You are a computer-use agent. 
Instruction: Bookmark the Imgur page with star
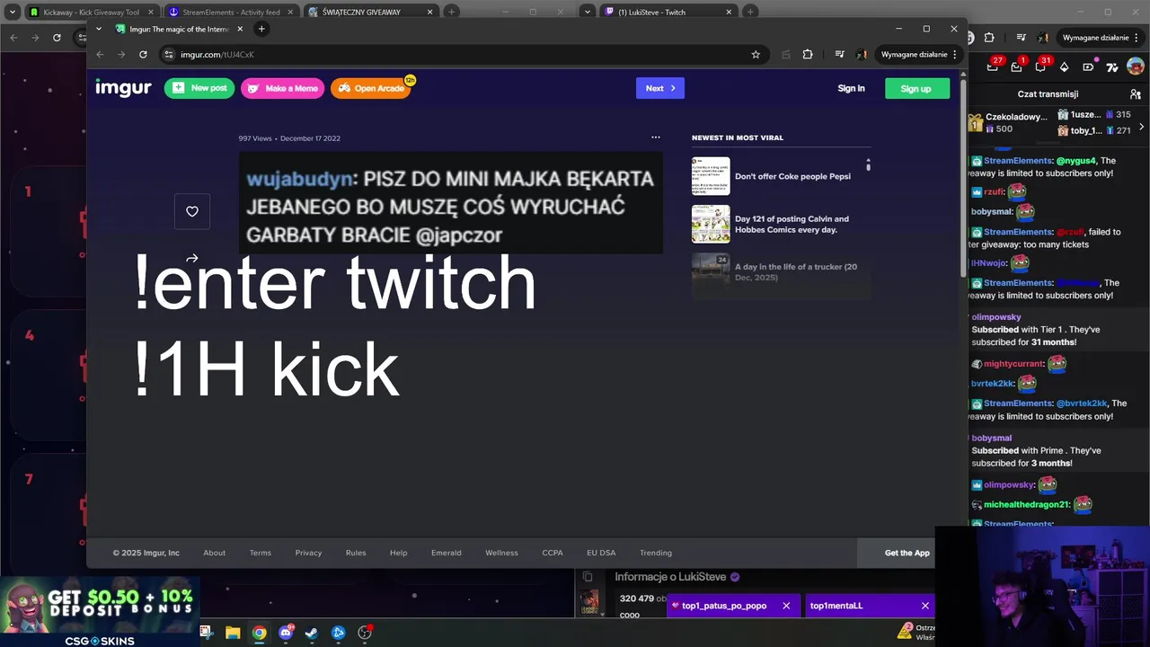tap(756, 54)
